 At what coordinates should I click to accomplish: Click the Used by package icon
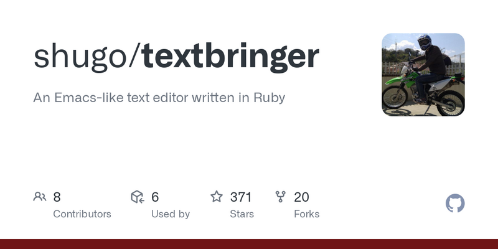pos(138,197)
